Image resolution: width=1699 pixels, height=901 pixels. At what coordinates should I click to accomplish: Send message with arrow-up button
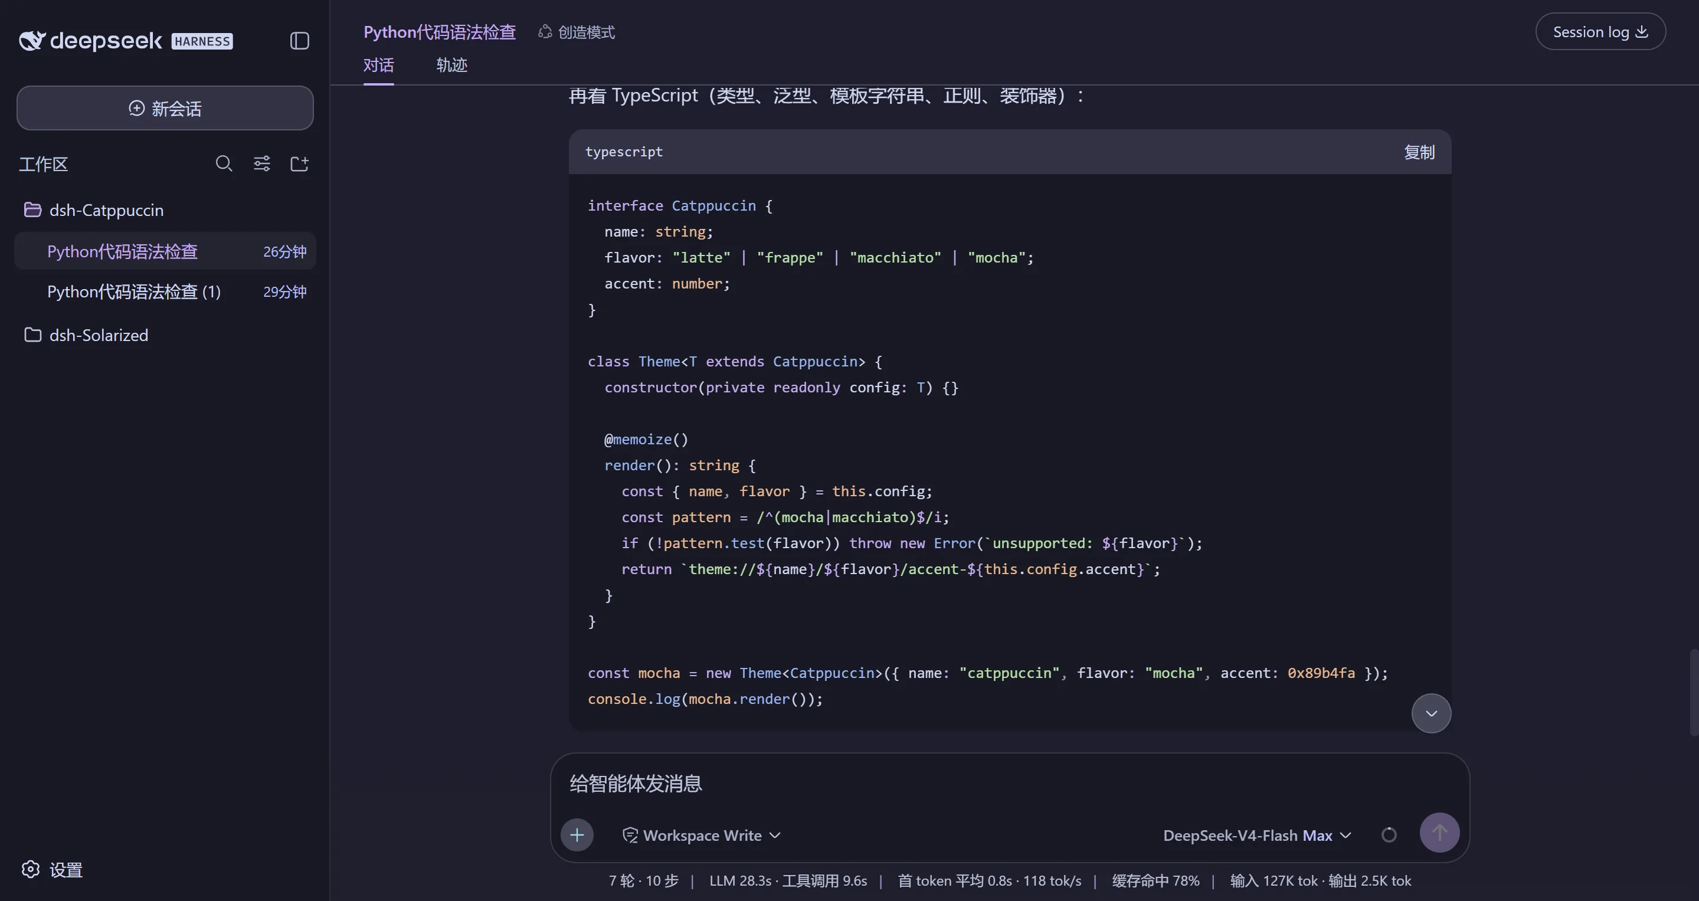tap(1440, 833)
